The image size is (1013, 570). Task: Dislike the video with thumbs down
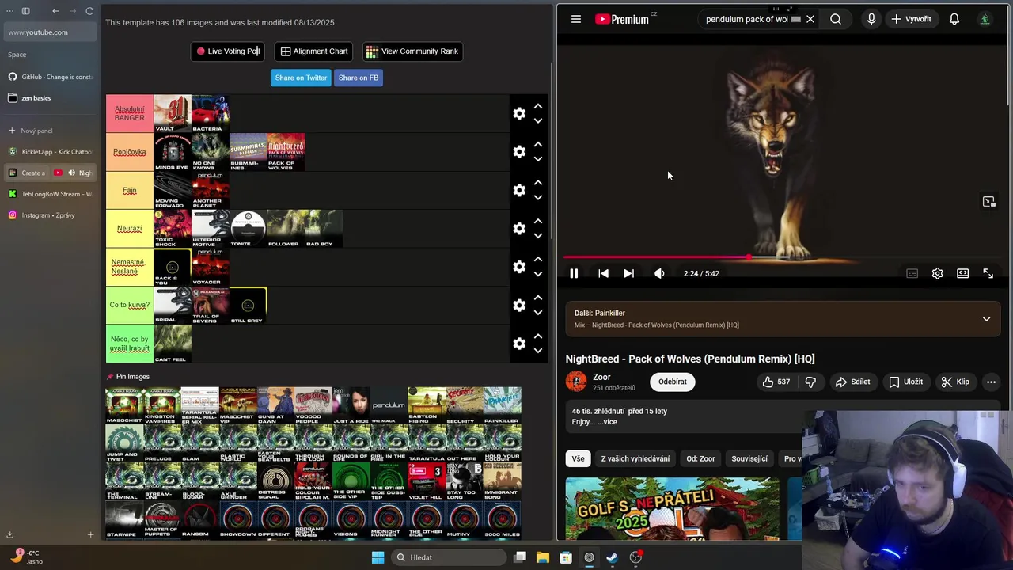coord(810,382)
